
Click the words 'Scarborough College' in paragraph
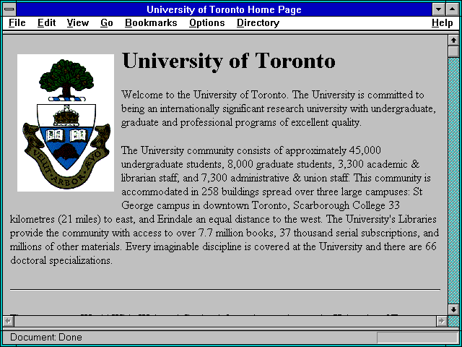tap(339, 205)
